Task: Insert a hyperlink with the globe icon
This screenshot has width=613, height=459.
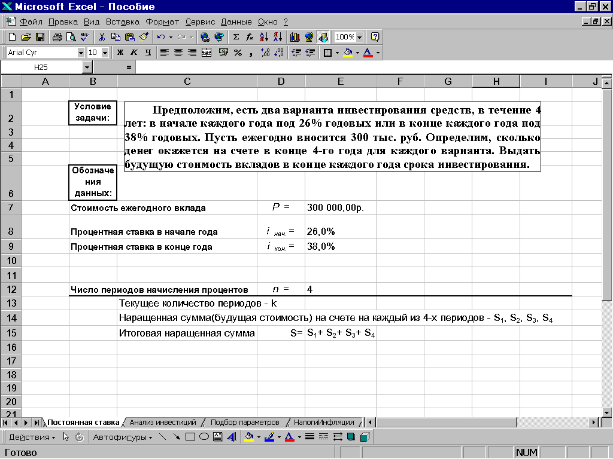Action: tap(205, 37)
